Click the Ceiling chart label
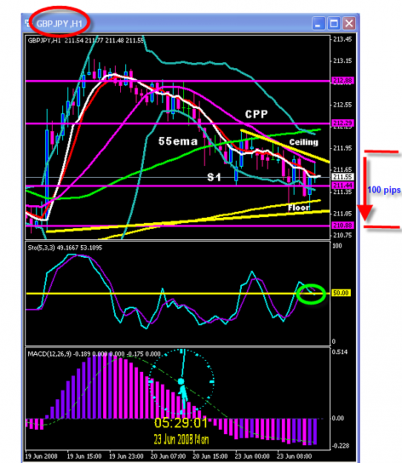The width and height of the screenshot is (402, 463). click(x=303, y=142)
